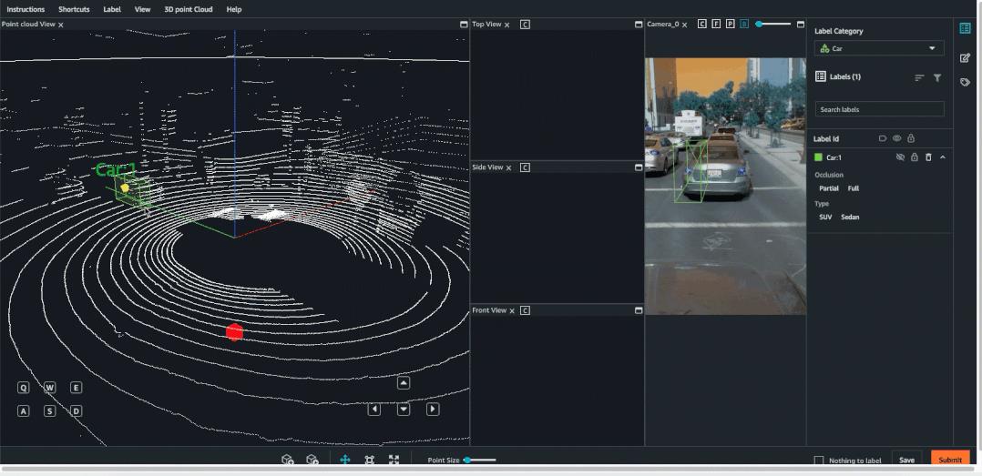The width and height of the screenshot is (982, 476).
Task: Click the C icon beside Front View
Action: (x=525, y=310)
